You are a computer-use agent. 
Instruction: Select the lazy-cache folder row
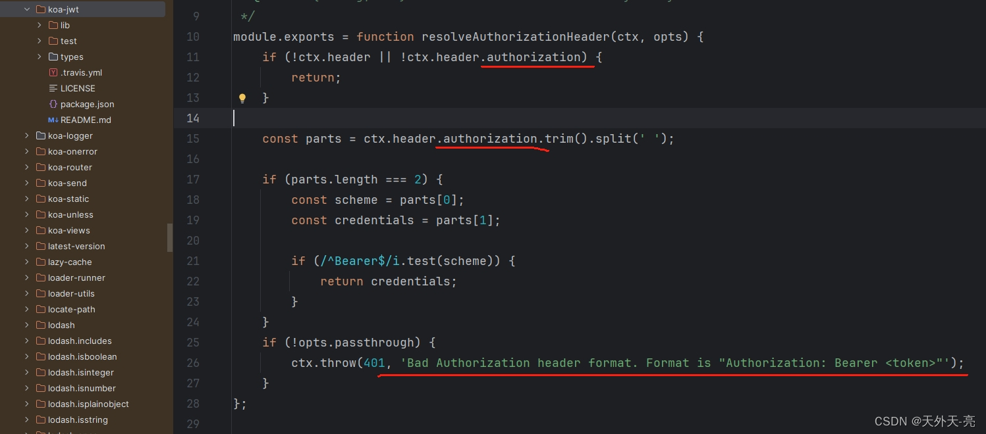pos(83,262)
